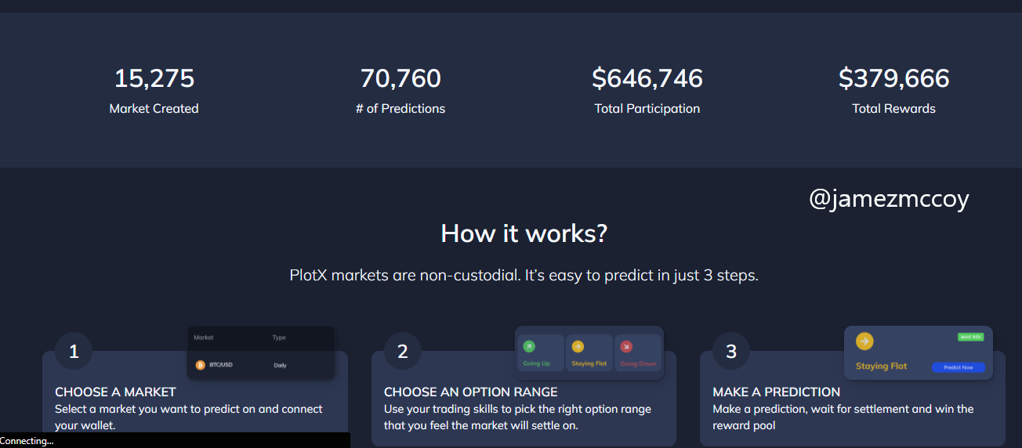The height and width of the screenshot is (448, 1022).
Task: Click the @jamezmccoy watermark text
Action: [x=889, y=199]
